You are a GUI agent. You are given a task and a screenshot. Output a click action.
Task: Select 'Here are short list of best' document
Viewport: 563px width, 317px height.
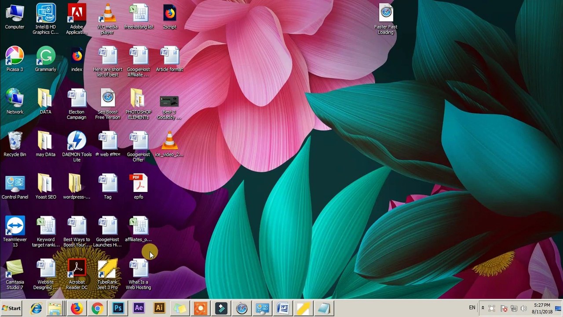(107, 62)
